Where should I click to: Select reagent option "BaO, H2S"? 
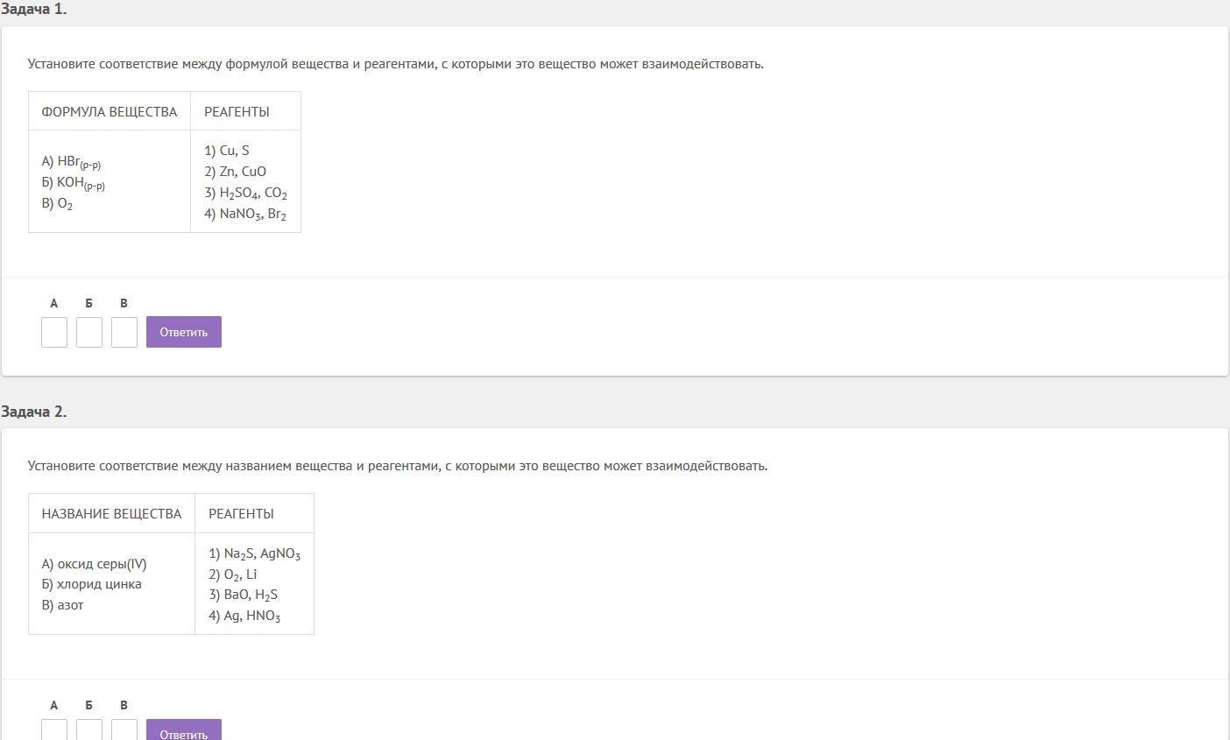point(244,595)
